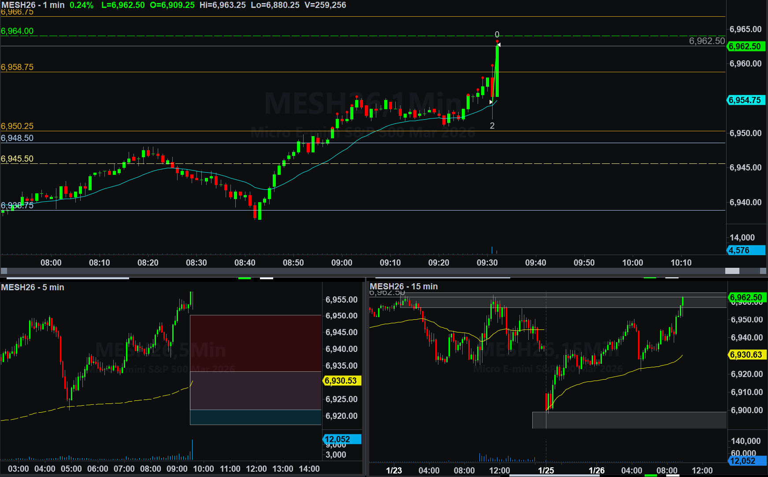Click the left scroll arrow of chart scrollbar
The width and height of the screenshot is (768, 477).
click(4, 271)
